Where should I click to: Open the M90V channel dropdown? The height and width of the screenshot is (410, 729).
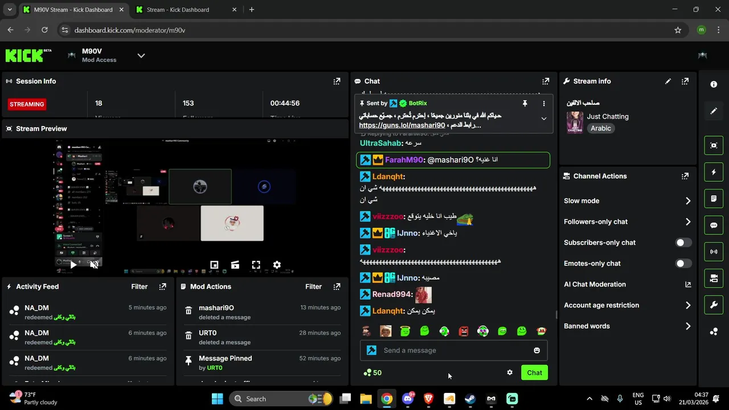tap(141, 55)
